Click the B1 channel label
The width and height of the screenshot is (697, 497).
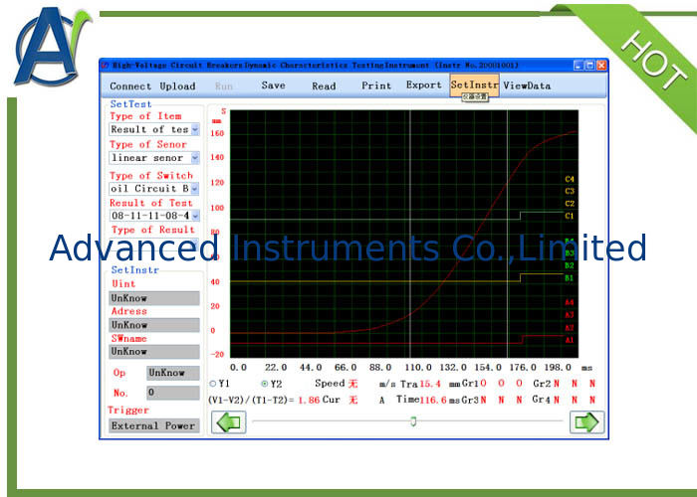point(570,278)
